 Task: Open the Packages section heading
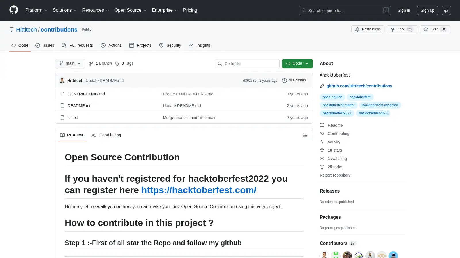point(330,217)
